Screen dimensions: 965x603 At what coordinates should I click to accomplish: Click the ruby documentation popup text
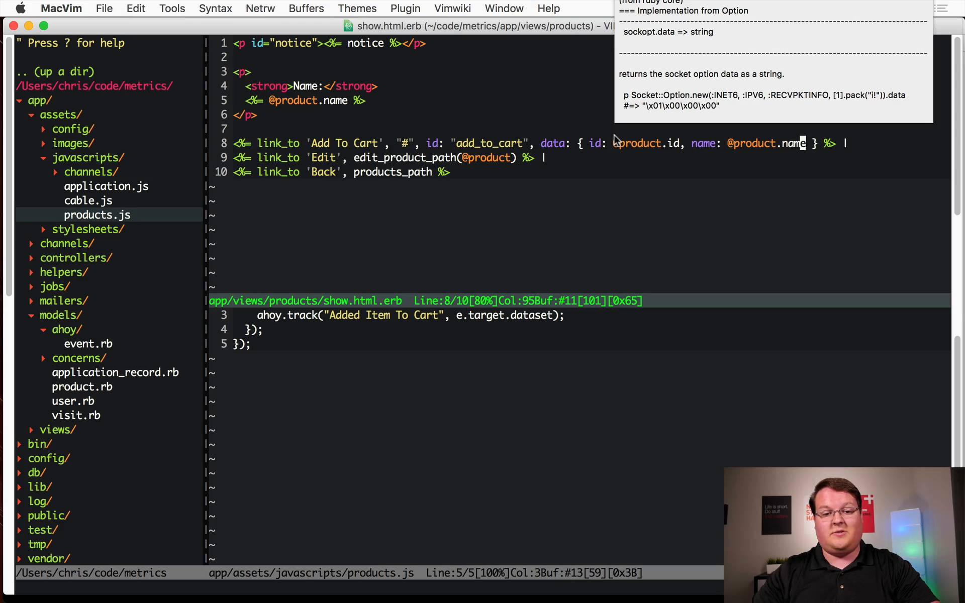[773, 60]
